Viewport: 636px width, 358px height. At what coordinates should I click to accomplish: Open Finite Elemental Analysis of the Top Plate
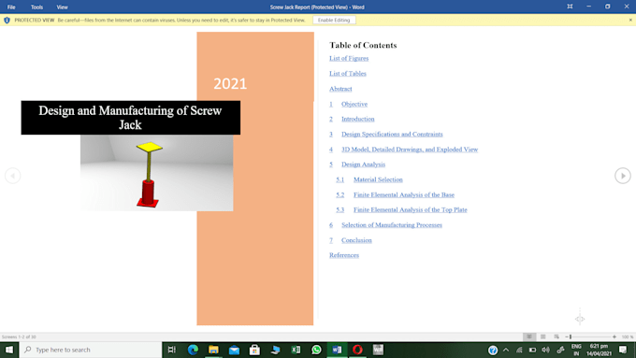pos(410,209)
